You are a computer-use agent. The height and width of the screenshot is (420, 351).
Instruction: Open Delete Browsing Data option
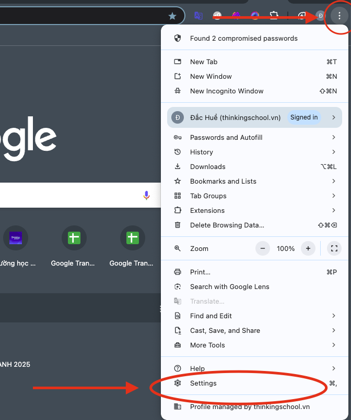[x=227, y=225]
